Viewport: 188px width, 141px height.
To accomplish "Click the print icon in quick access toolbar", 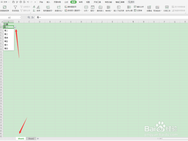I will pyautogui.click(x=21, y=2).
